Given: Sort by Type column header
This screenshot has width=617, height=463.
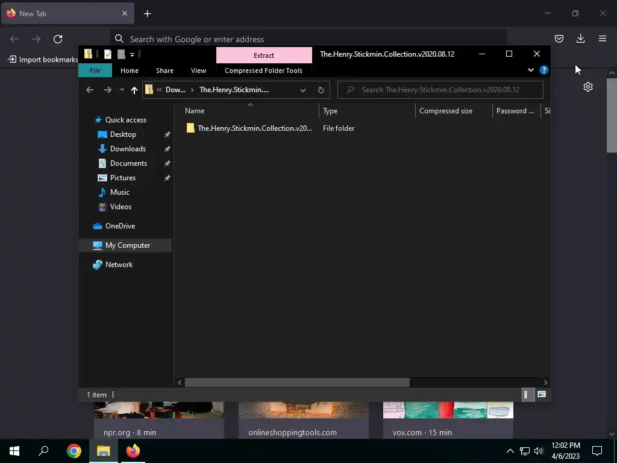Looking at the screenshot, I should point(367,111).
